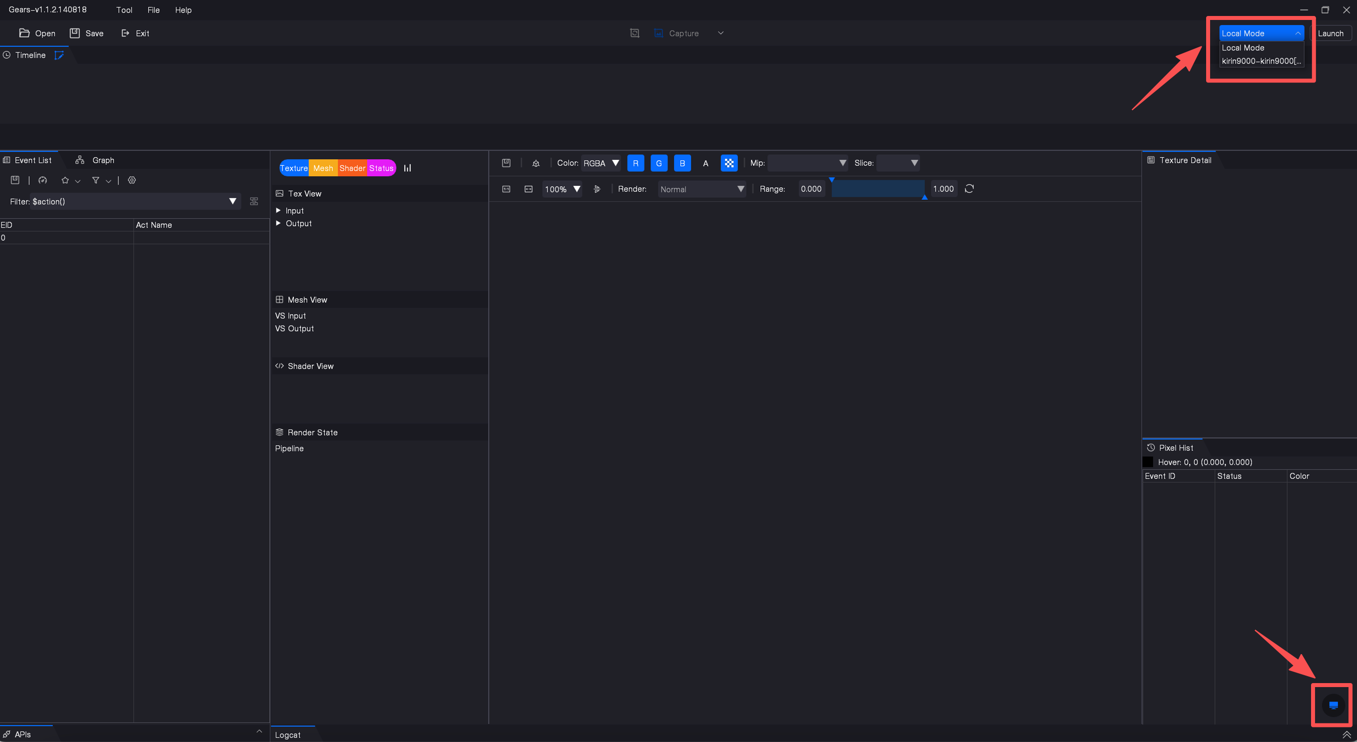Click the 1:1 actual size icon
Image resolution: width=1357 pixels, height=742 pixels.
pos(506,189)
